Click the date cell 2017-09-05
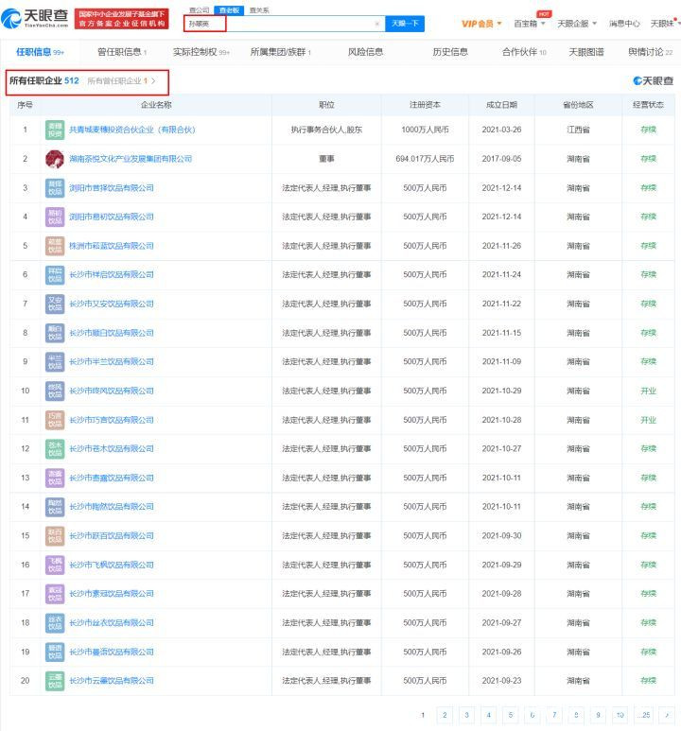This screenshot has width=681, height=731. [501, 159]
